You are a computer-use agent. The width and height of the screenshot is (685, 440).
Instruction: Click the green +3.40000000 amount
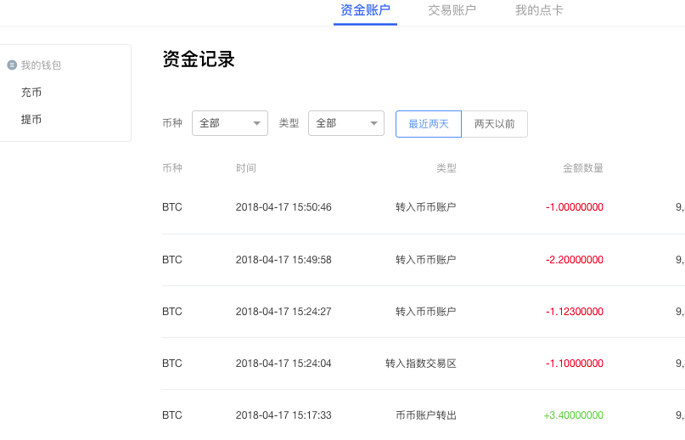coord(573,415)
